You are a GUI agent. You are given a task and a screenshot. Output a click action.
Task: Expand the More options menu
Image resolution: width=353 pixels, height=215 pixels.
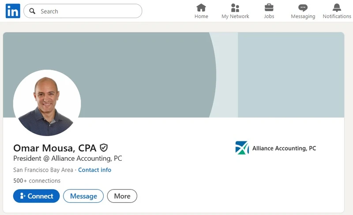coord(122,196)
